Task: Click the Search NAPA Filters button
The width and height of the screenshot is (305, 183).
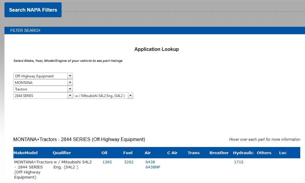Action: click(x=33, y=10)
